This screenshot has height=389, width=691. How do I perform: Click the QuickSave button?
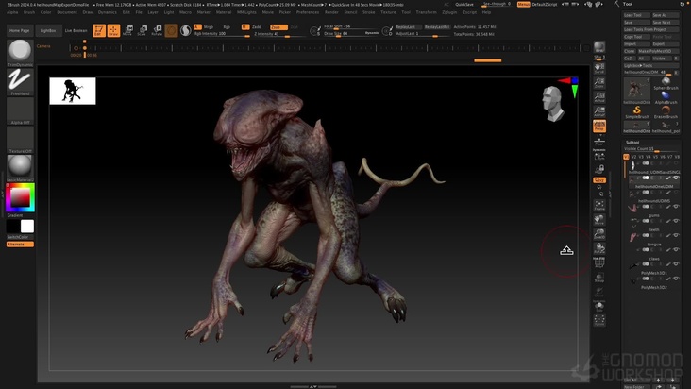[x=464, y=5]
